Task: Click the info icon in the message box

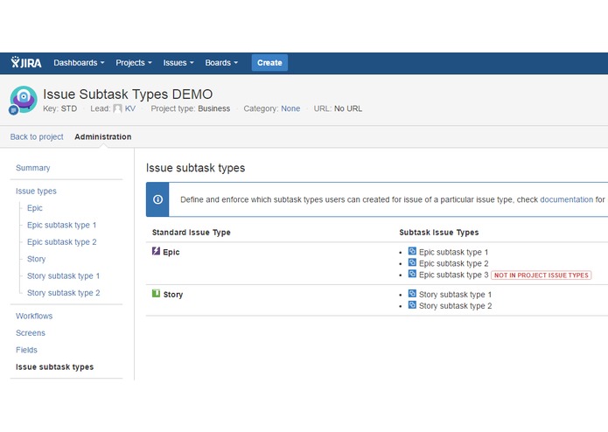Action: [157, 199]
